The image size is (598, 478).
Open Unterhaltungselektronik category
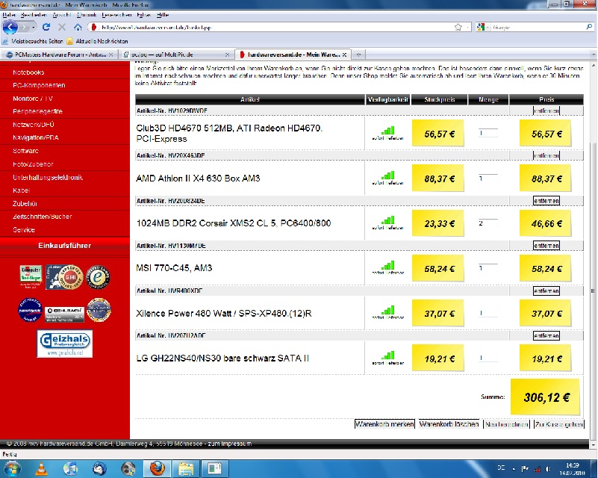47,177
